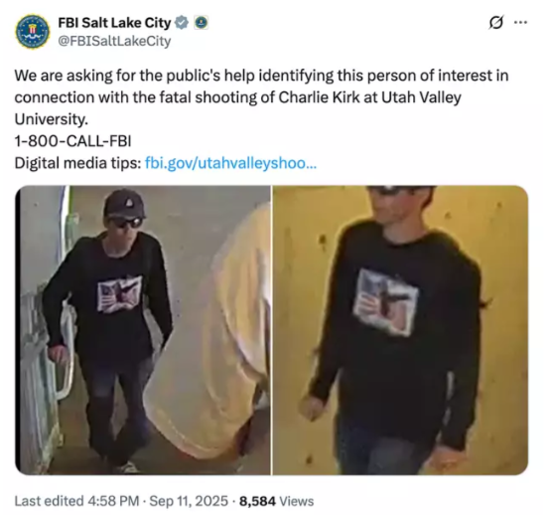
Task: View the Last edited 4:58 PM edit history
Action: coord(76,501)
